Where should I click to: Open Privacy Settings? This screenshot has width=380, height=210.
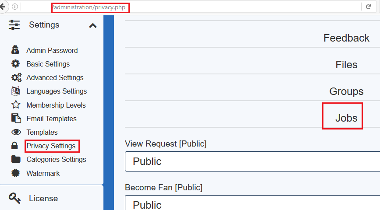point(51,146)
